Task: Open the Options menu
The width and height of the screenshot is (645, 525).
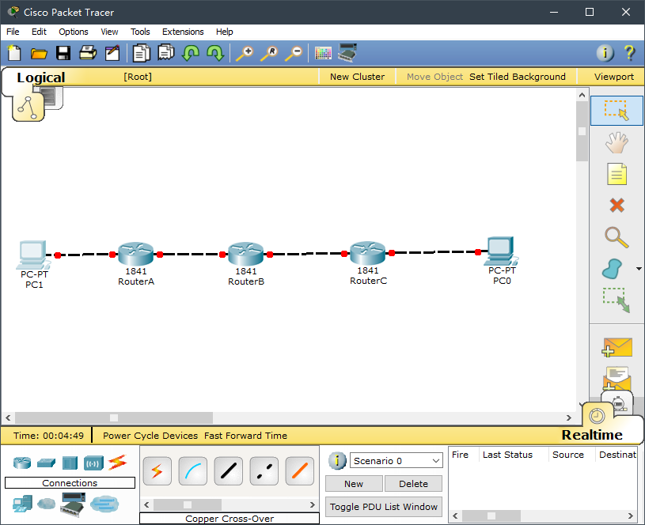Action: [74, 32]
